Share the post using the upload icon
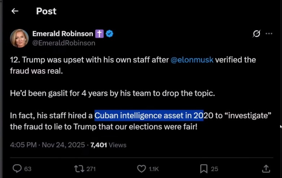 click(x=266, y=168)
